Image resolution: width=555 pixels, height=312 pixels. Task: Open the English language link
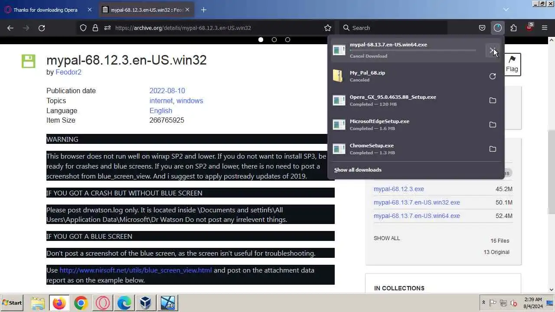(161, 110)
